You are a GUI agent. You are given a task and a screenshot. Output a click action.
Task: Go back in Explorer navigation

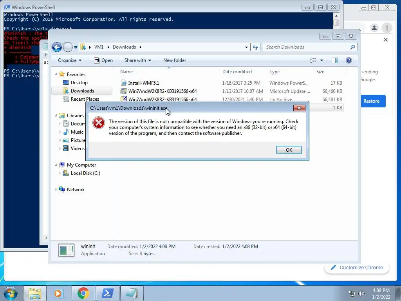tap(57, 47)
